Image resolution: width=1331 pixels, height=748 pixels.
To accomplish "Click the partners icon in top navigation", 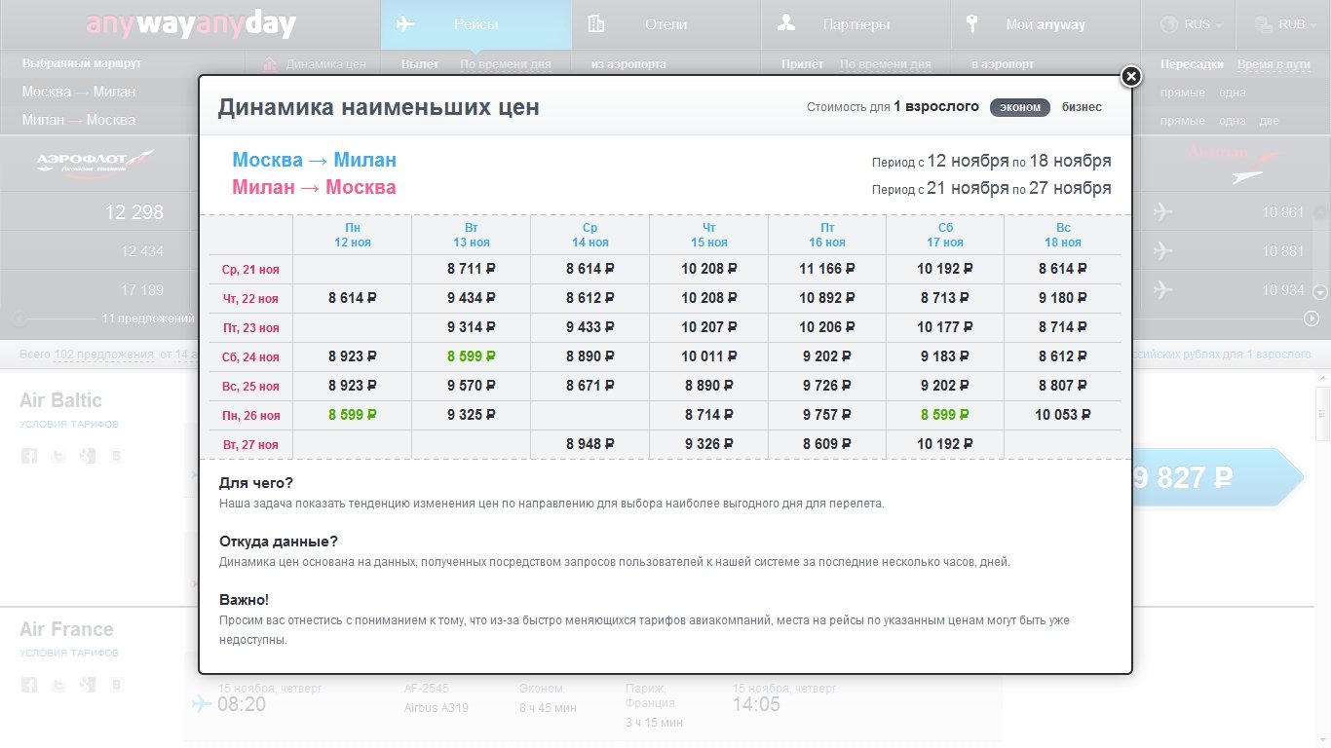I will (x=785, y=24).
